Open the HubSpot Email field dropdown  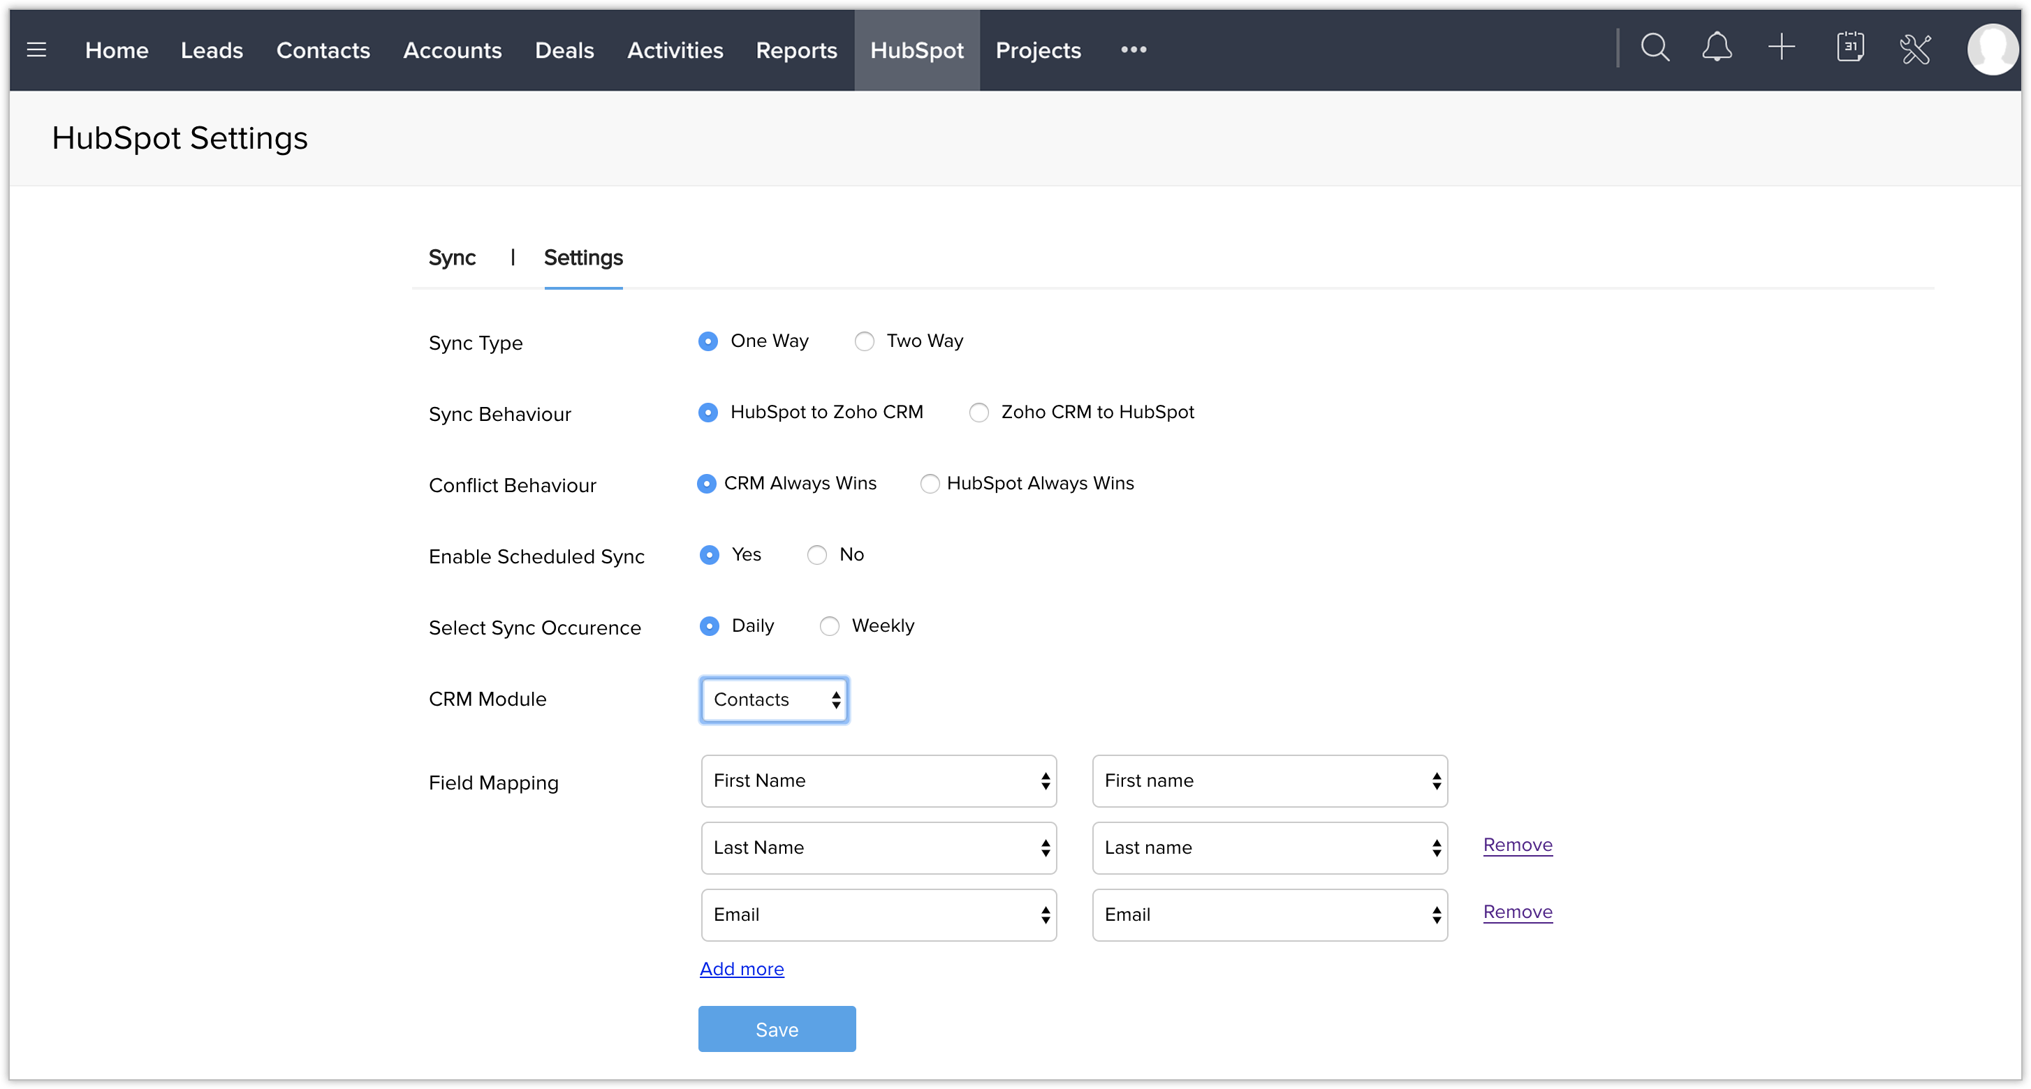point(1270,915)
